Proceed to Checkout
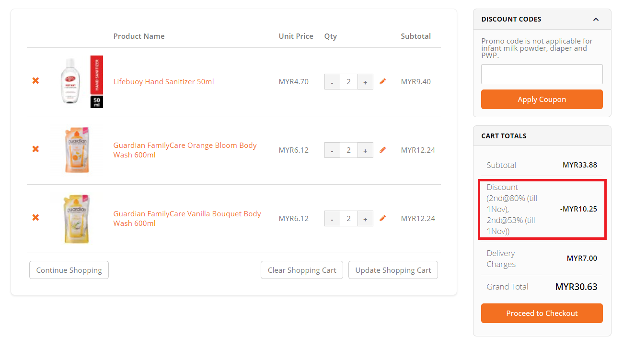 (542, 313)
